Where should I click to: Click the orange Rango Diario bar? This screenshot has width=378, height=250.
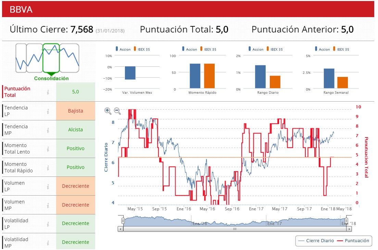pos(275,82)
